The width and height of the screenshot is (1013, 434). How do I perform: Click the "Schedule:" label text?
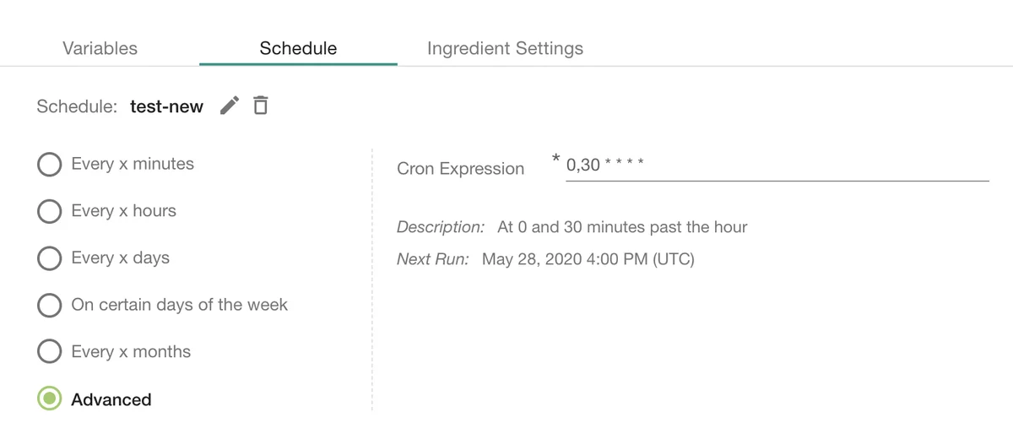coord(77,106)
